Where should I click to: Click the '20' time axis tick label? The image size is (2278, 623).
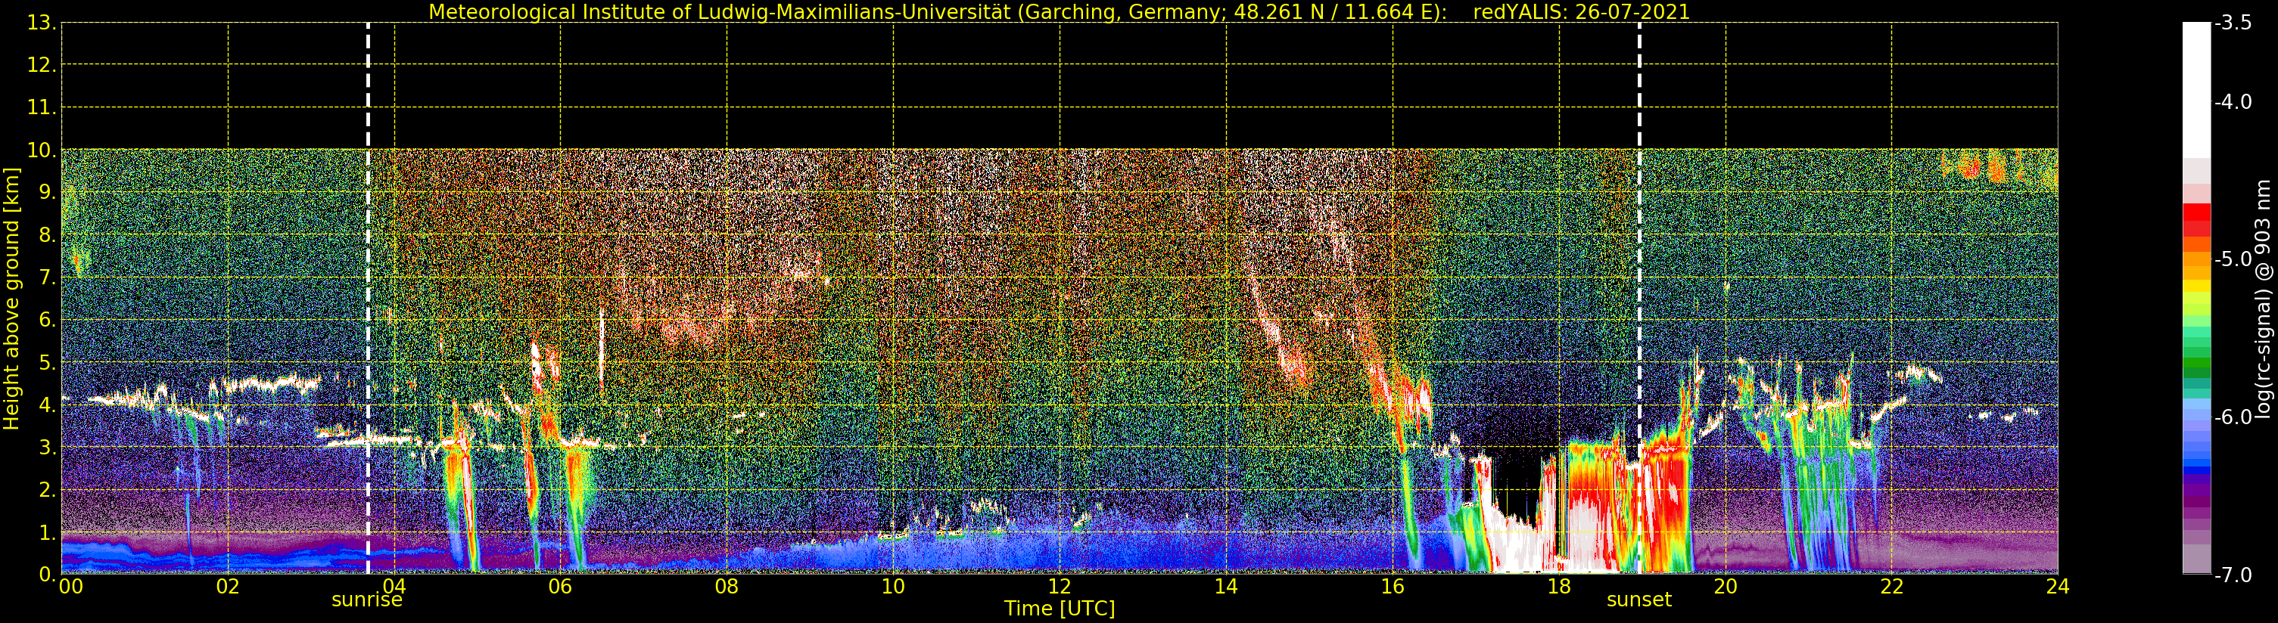coord(1726,587)
